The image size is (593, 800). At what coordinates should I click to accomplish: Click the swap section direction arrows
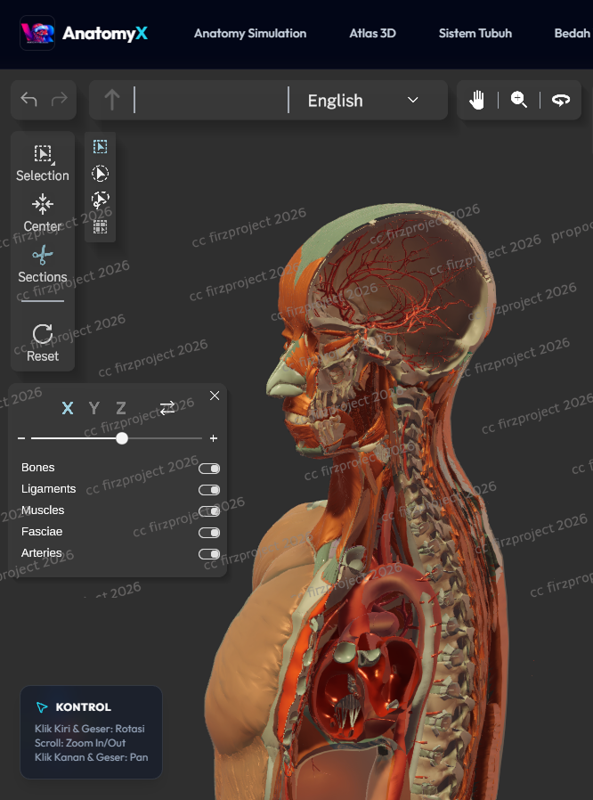pos(167,408)
